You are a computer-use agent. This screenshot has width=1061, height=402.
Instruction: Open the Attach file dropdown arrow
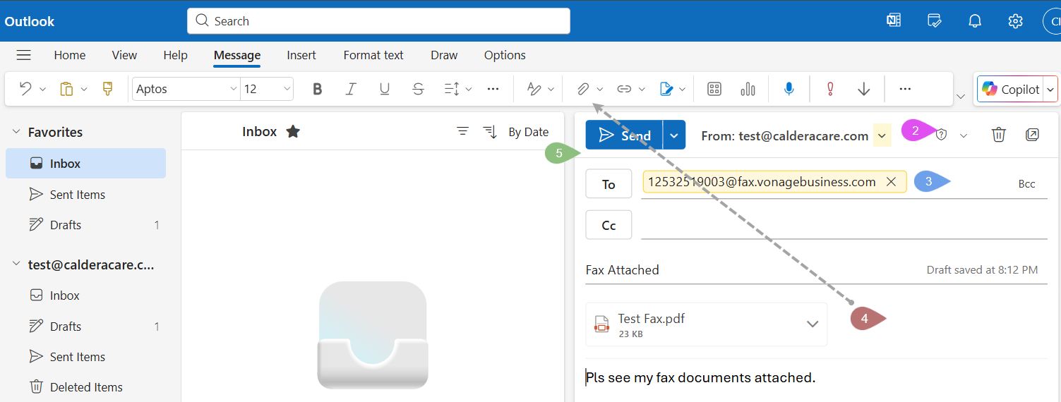click(600, 90)
